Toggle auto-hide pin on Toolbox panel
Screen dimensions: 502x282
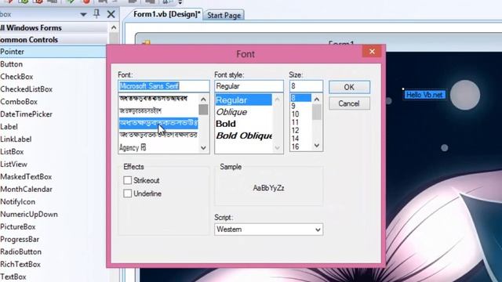point(96,14)
